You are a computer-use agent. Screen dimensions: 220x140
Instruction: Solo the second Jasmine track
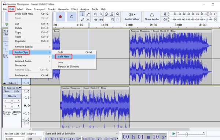coord(16,91)
